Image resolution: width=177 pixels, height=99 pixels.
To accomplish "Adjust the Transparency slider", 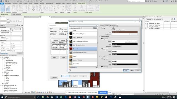I will coord(120,34).
